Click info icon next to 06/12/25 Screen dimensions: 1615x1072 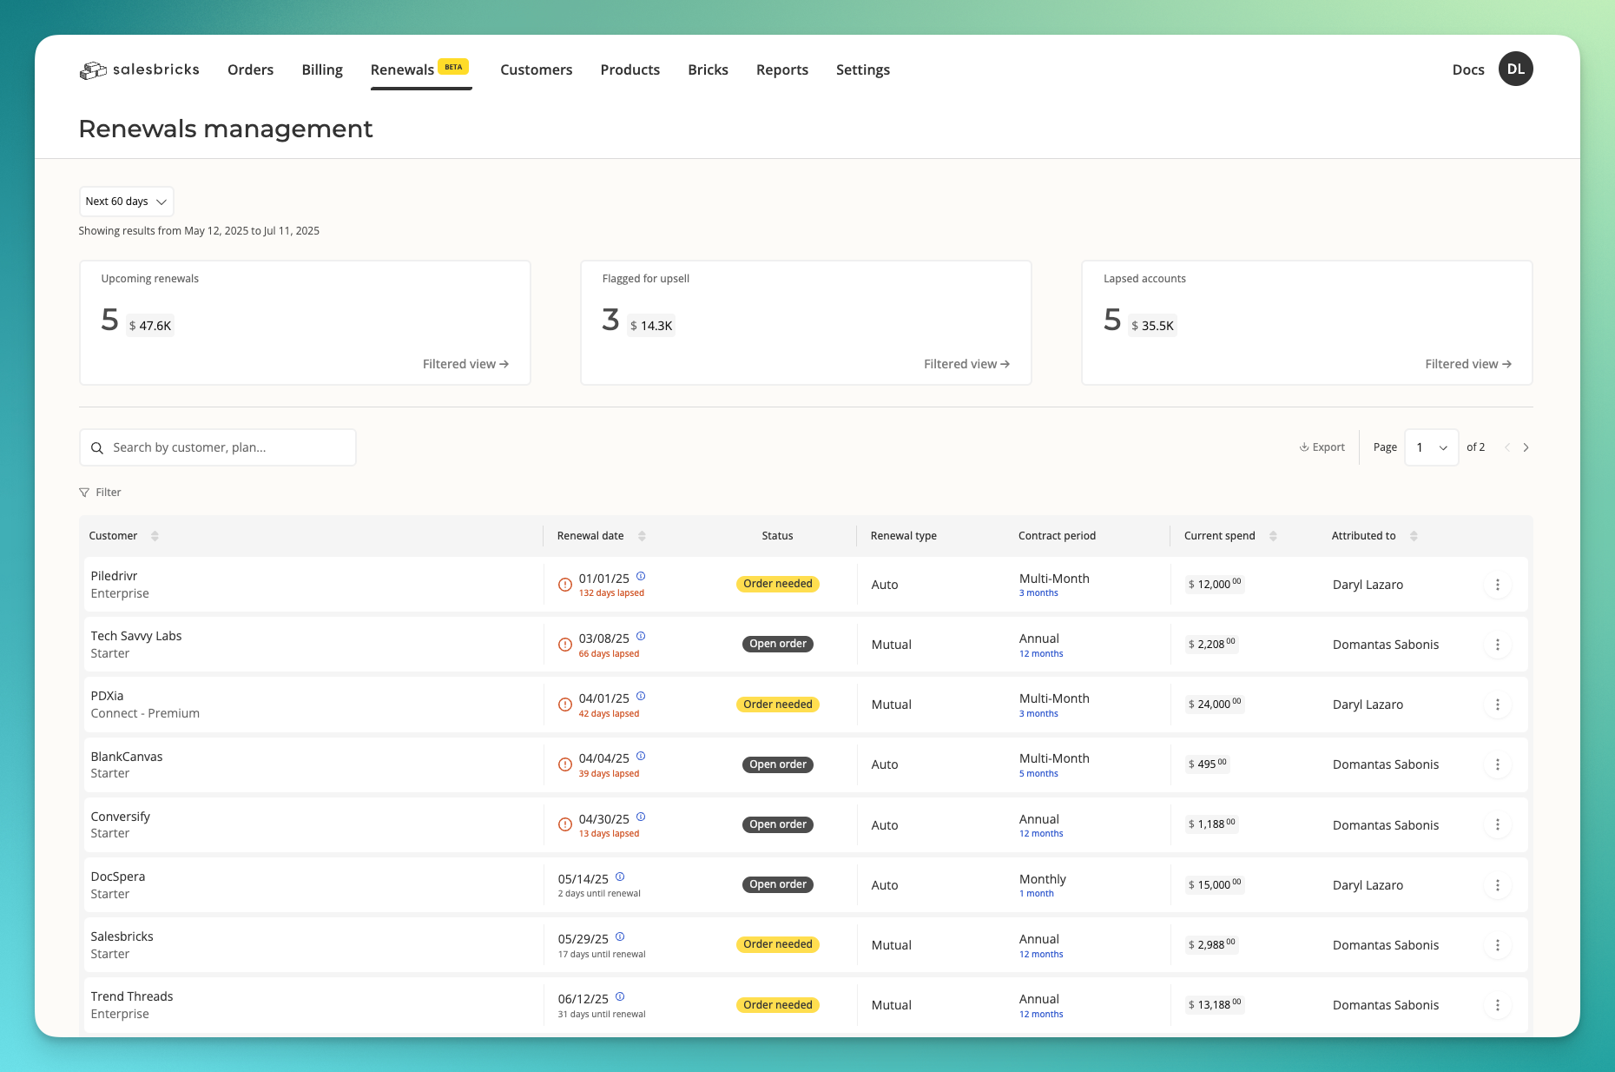tap(620, 996)
